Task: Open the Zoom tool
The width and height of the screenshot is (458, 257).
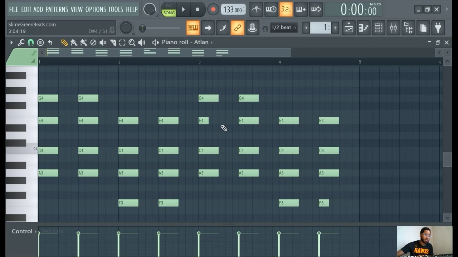Action: click(132, 42)
